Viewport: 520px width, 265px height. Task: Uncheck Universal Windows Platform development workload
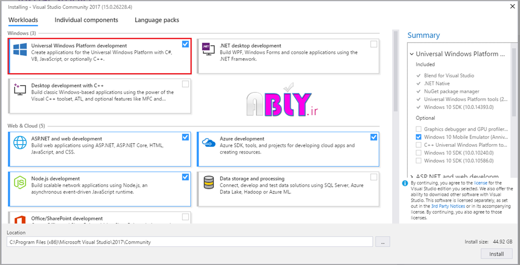tap(186, 44)
